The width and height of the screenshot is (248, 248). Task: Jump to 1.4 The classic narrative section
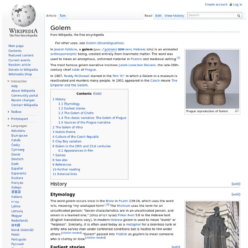tap(92, 118)
